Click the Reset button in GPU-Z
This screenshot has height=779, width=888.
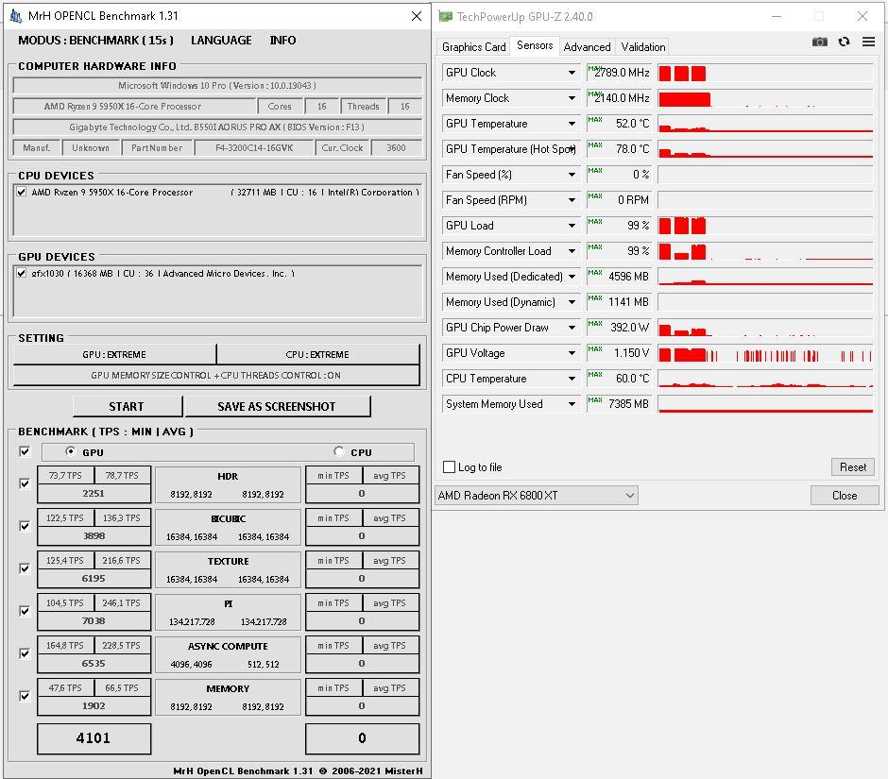pyautogui.click(x=852, y=467)
